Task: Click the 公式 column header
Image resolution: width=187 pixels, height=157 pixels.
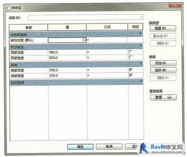Action: pyautogui.click(x=107, y=27)
